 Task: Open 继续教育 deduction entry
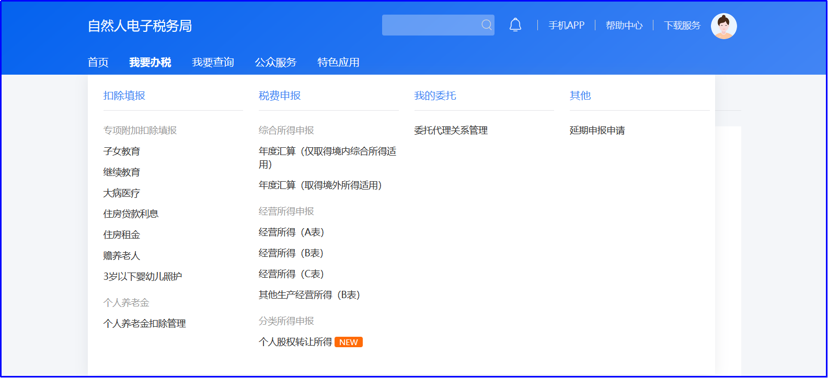(122, 172)
